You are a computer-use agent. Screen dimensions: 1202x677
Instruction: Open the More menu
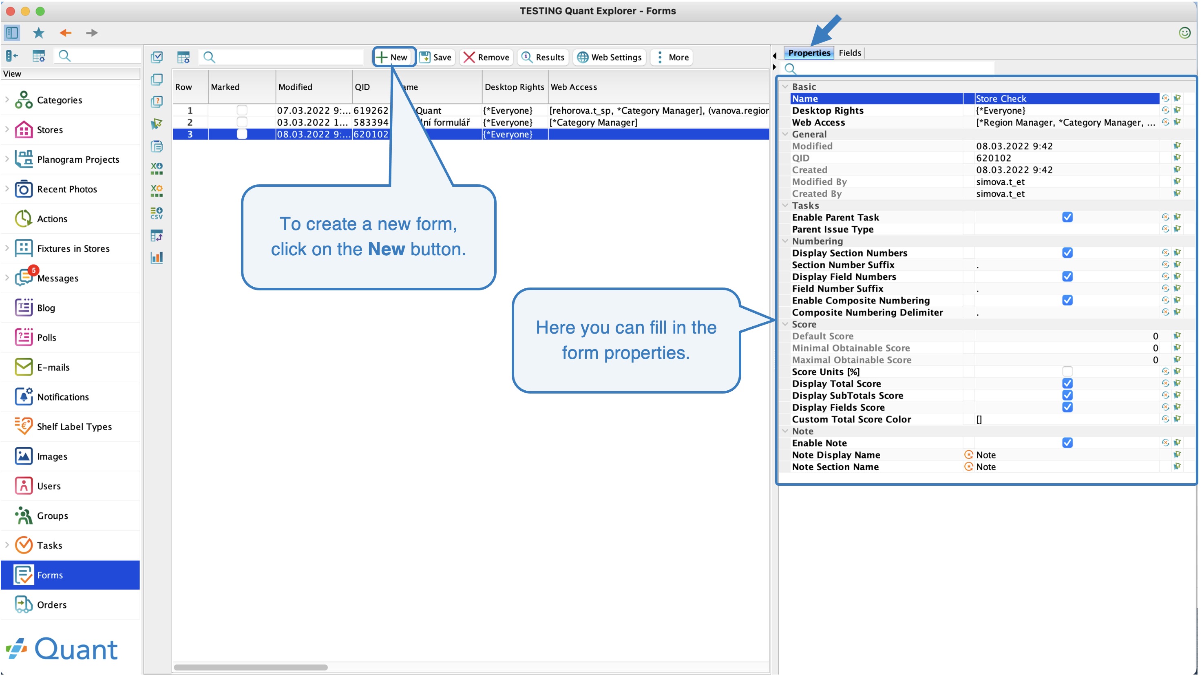672,58
